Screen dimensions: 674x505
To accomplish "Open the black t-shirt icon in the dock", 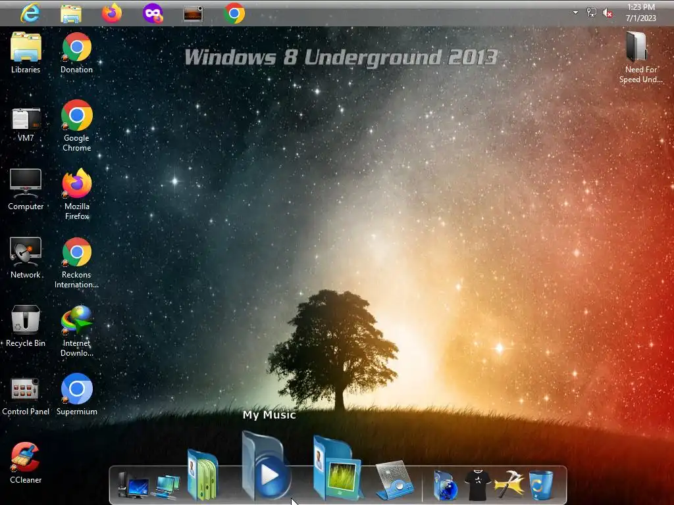I will (478, 485).
